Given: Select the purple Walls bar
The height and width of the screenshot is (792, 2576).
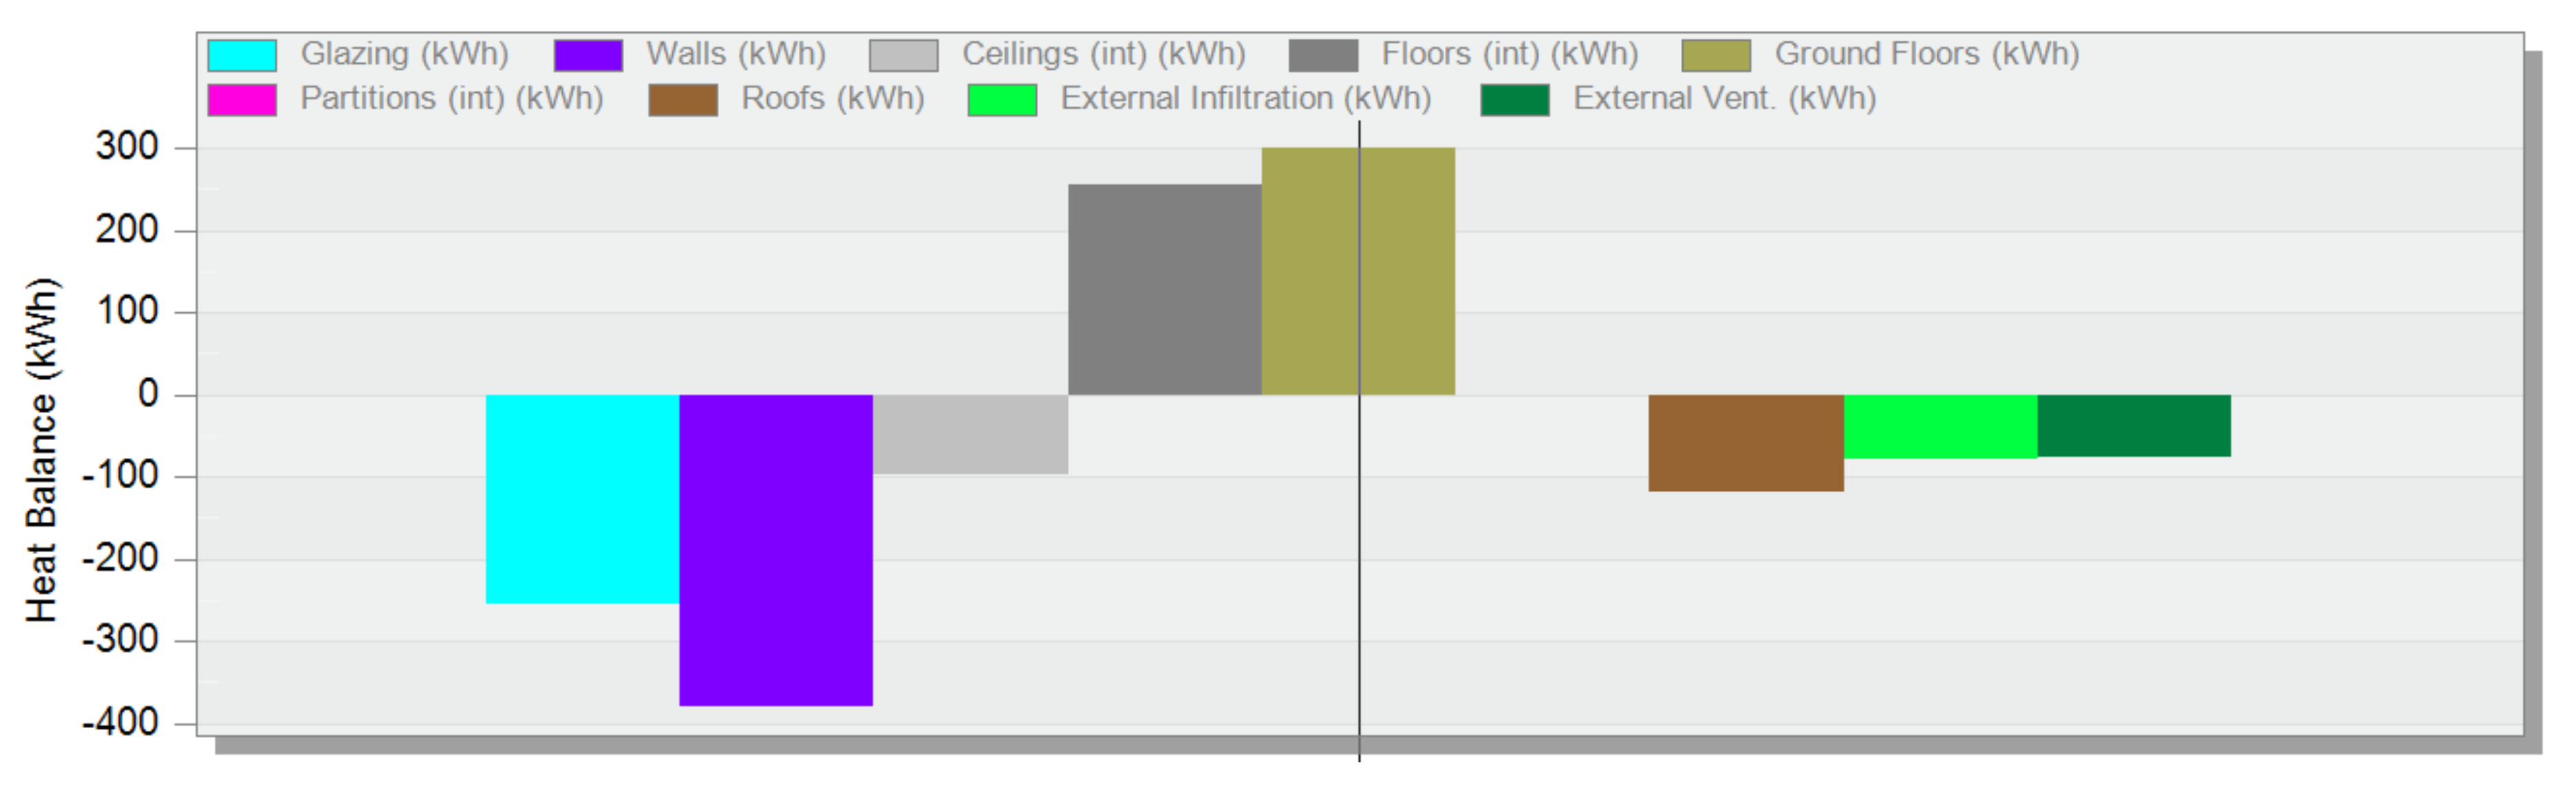Looking at the screenshot, I should [x=776, y=549].
